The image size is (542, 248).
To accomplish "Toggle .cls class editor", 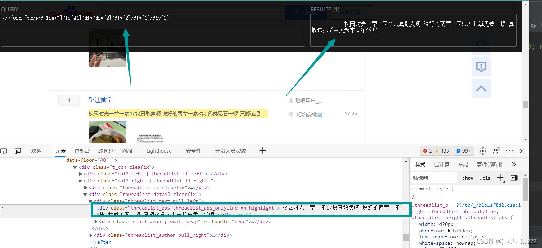I will [485, 178].
